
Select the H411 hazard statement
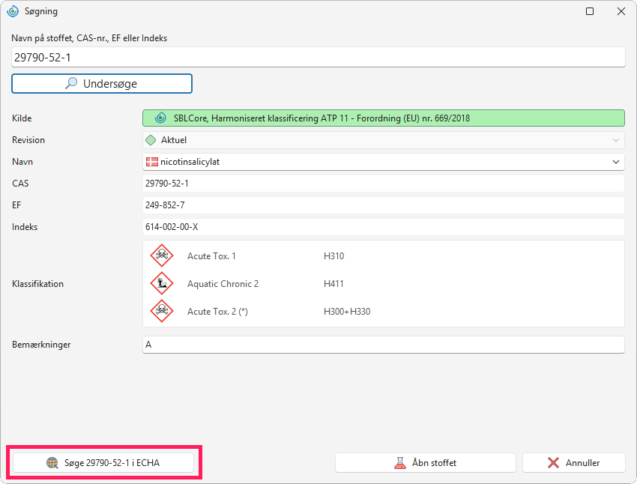pos(333,284)
